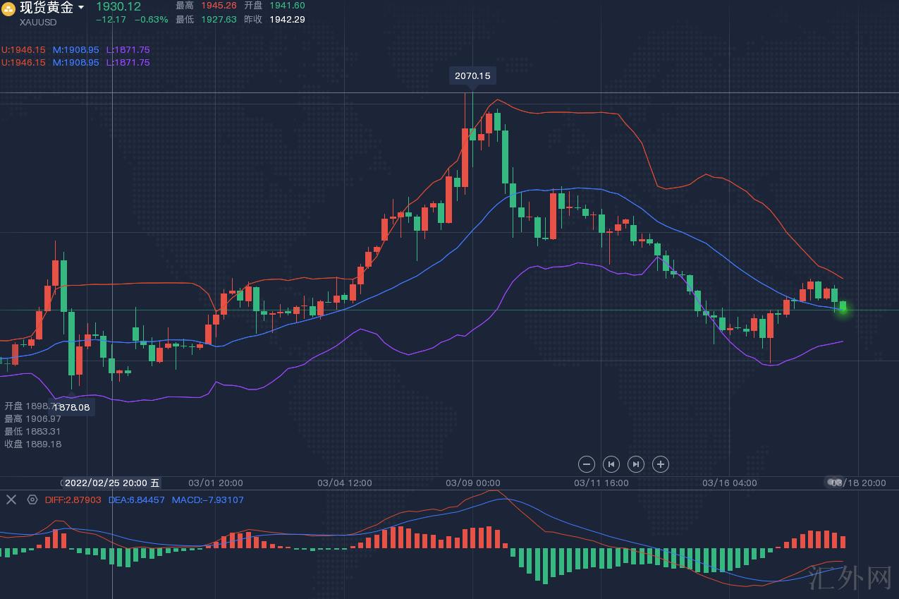Click the XAUUSD ticker symbol text
This screenshot has height=599, width=899.
click(x=38, y=23)
